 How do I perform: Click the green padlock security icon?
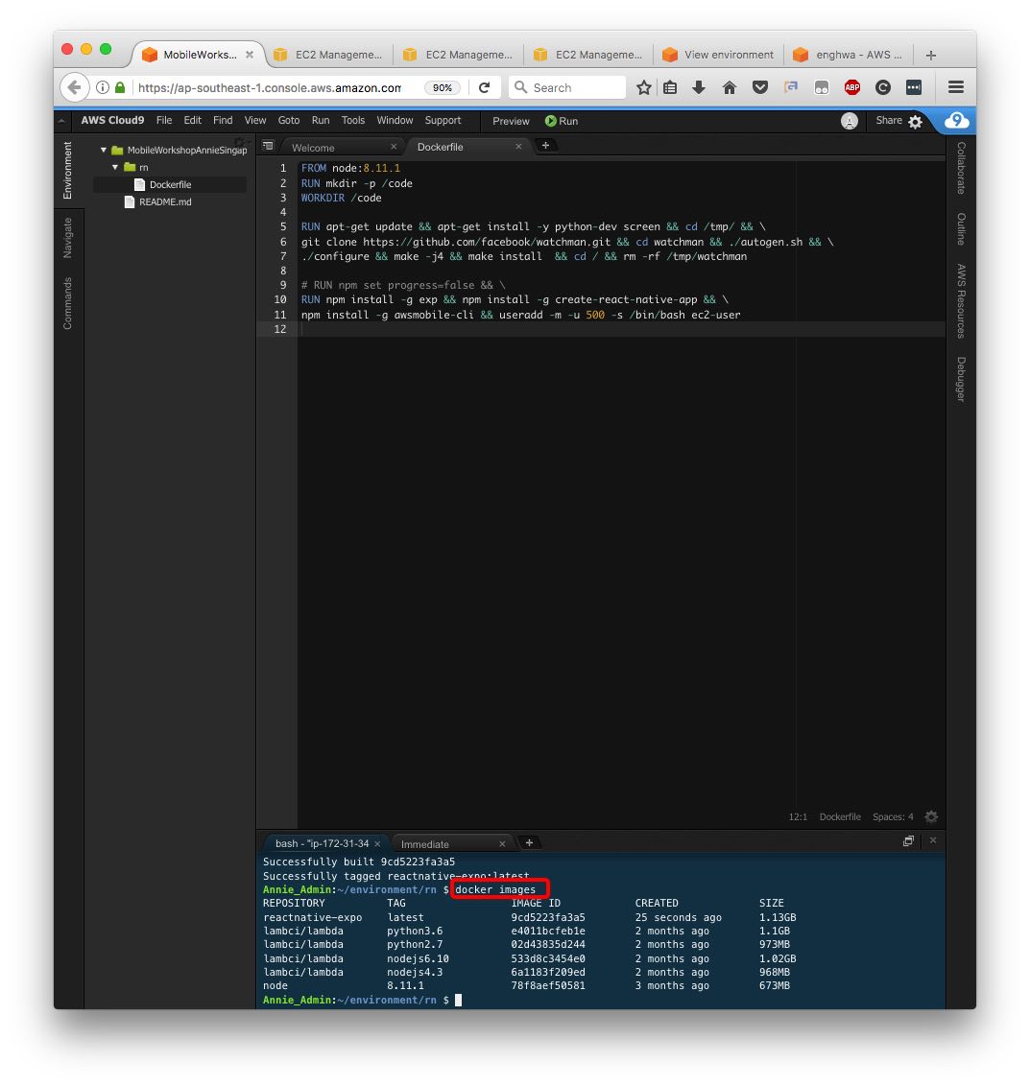[x=120, y=87]
